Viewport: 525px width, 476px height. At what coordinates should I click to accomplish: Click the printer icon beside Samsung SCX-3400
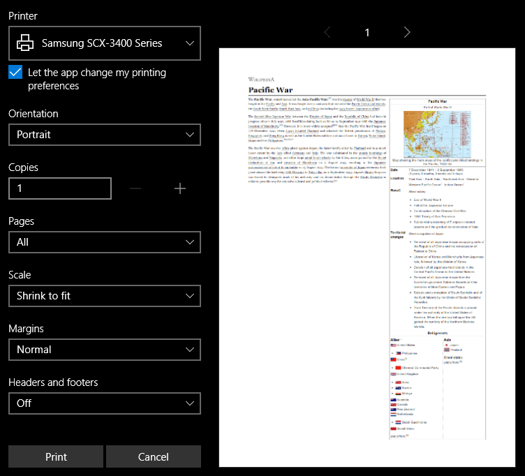pyautogui.click(x=25, y=43)
